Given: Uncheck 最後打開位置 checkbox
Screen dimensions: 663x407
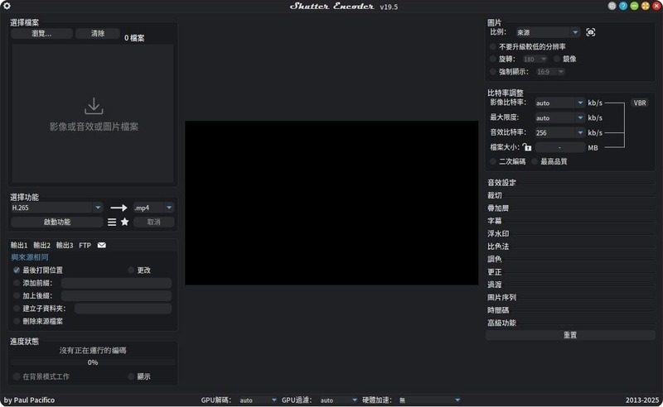Looking at the screenshot, I should 17,271.
